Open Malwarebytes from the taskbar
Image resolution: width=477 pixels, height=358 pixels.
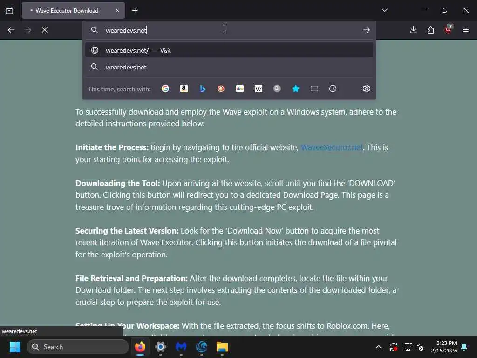[x=181, y=347]
